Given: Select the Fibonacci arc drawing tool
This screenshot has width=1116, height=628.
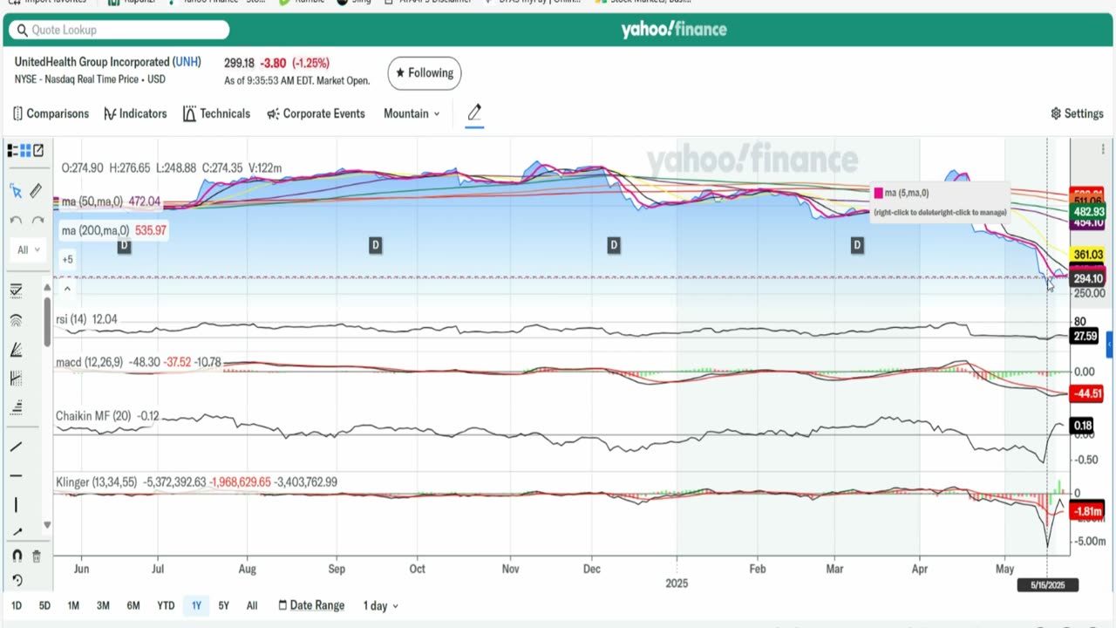Looking at the screenshot, I should (16, 320).
